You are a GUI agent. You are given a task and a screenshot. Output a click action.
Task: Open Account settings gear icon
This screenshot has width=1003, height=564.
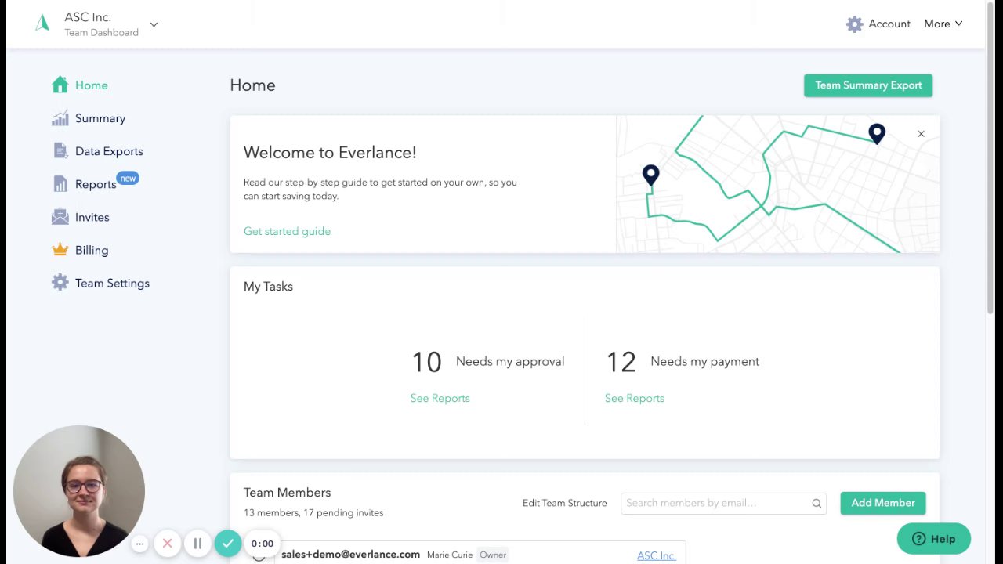click(854, 23)
